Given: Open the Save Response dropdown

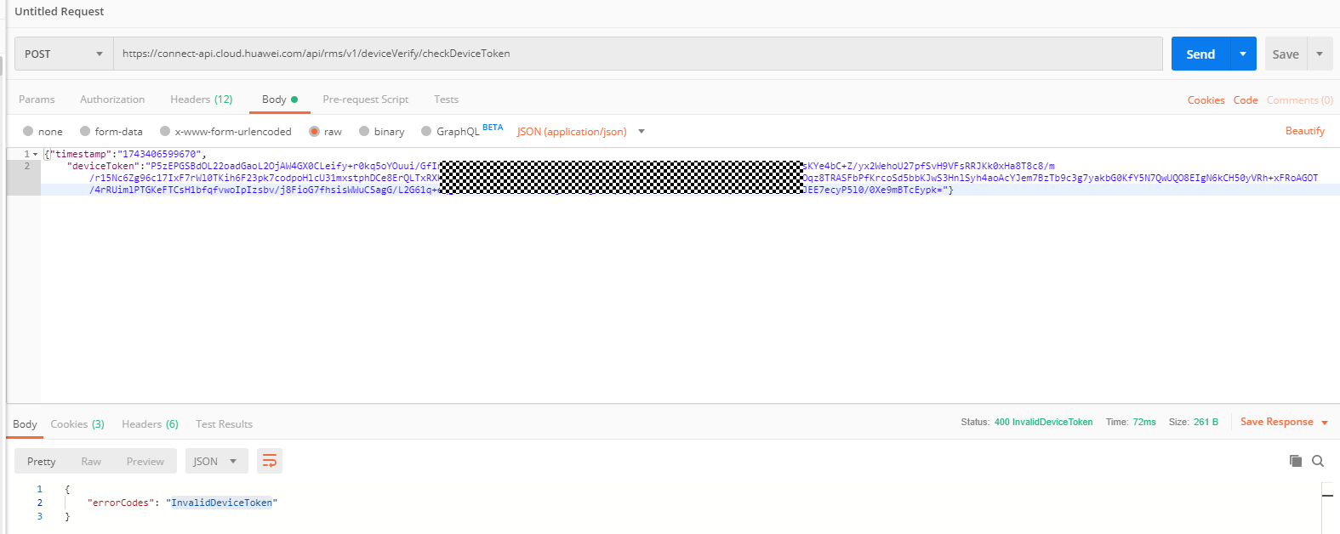Looking at the screenshot, I should tap(1283, 422).
